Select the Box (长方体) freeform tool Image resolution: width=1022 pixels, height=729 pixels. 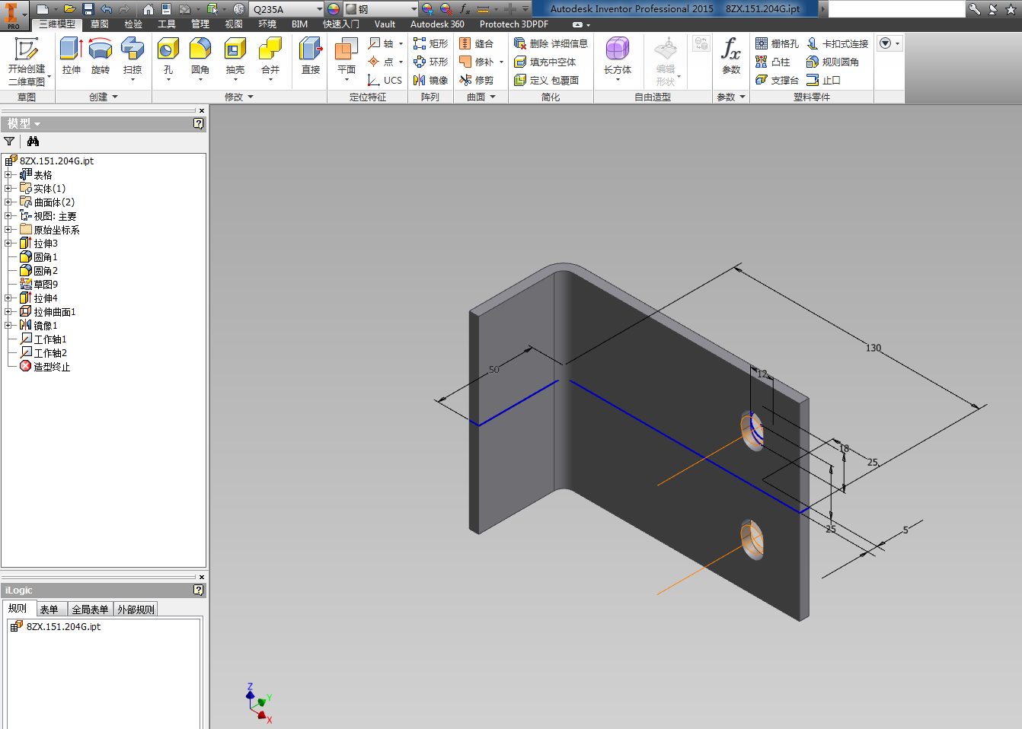point(618,58)
